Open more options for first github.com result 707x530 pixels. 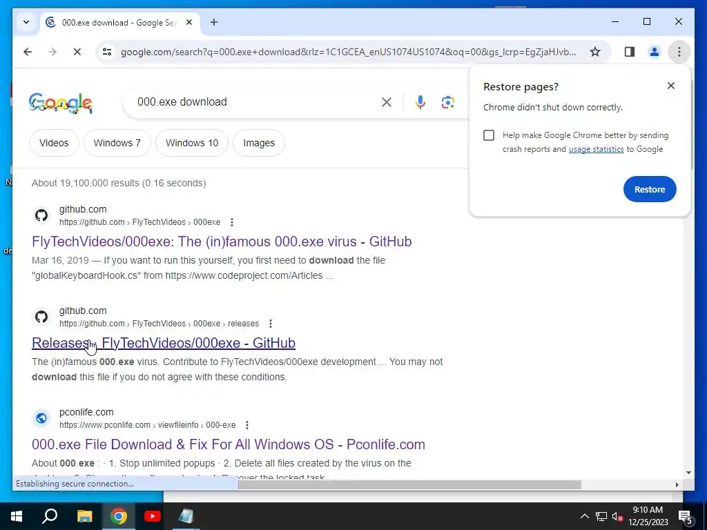(232, 222)
